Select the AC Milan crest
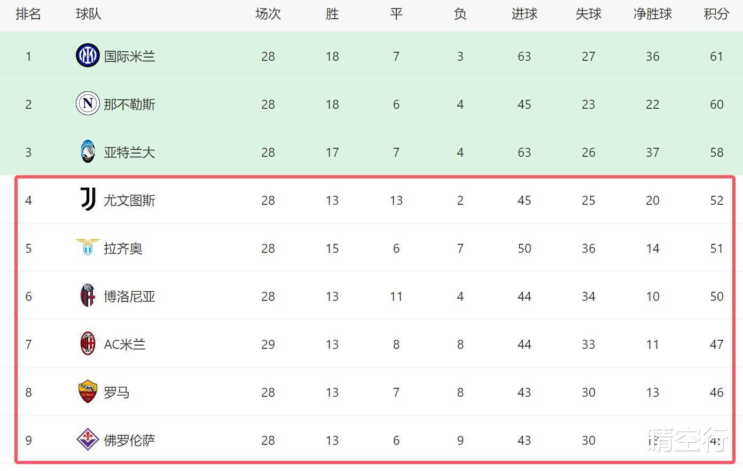 [x=88, y=344]
